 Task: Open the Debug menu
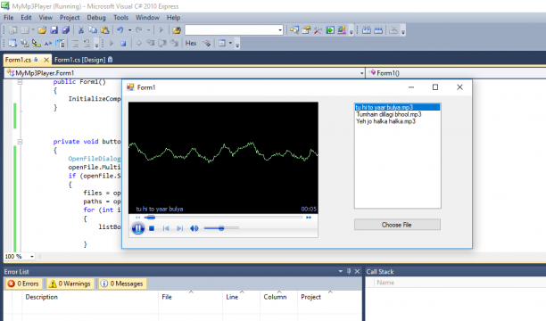click(x=96, y=18)
